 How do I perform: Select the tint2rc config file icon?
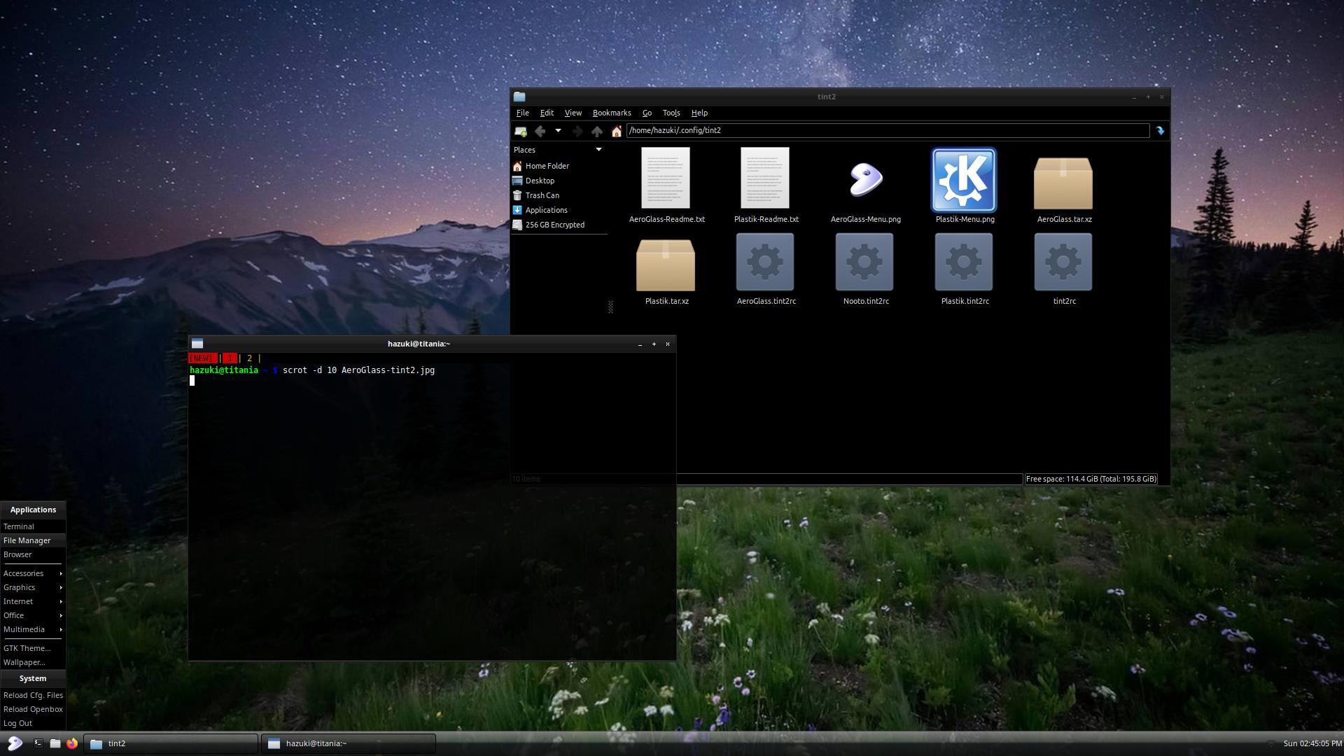1063,262
